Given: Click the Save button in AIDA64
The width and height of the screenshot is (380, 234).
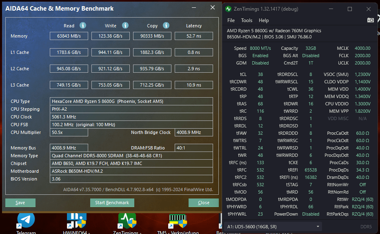Looking at the screenshot, I should pyautogui.click(x=20, y=203).
